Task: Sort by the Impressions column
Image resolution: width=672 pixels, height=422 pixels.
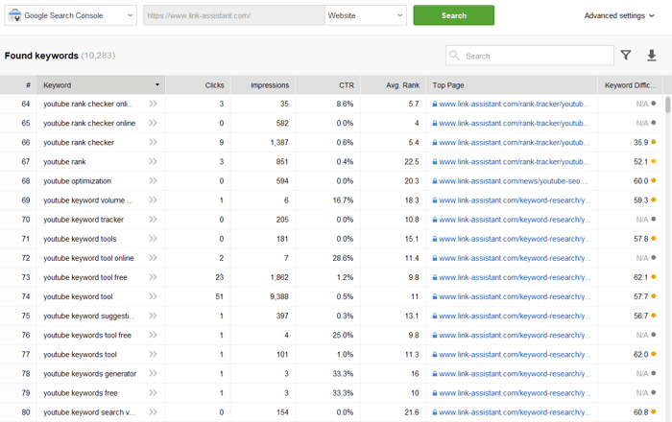Action: coord(263,85)
